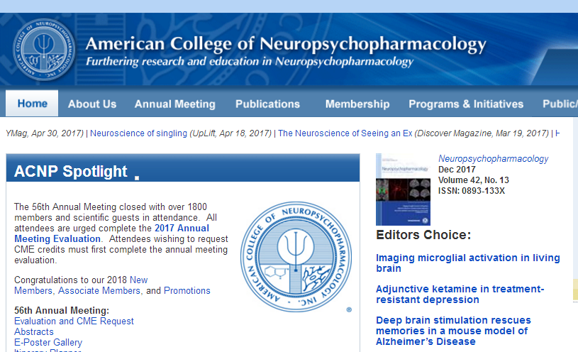Open the Annual Meeting menu
This screenshot has height=352, width=578.
point(174,104)
